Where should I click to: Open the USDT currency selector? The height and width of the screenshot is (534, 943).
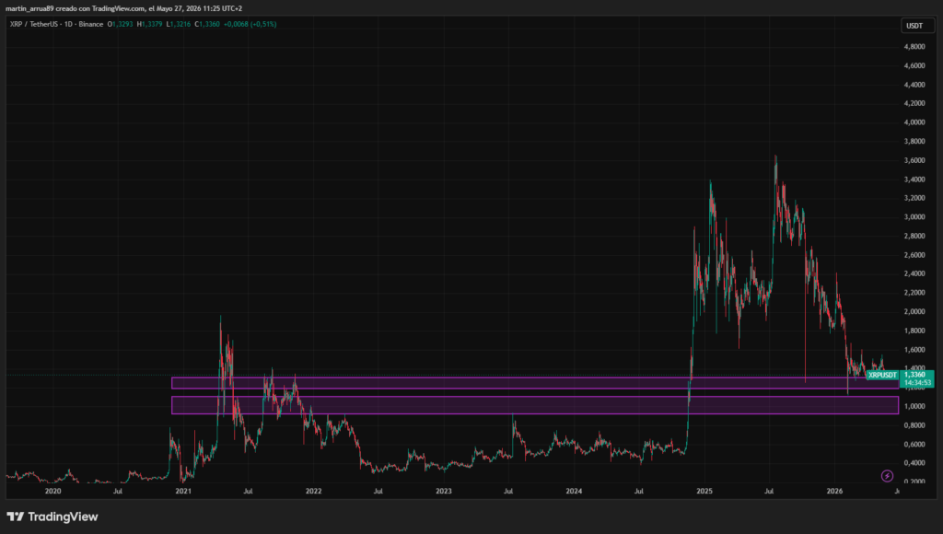click(917, 25)
